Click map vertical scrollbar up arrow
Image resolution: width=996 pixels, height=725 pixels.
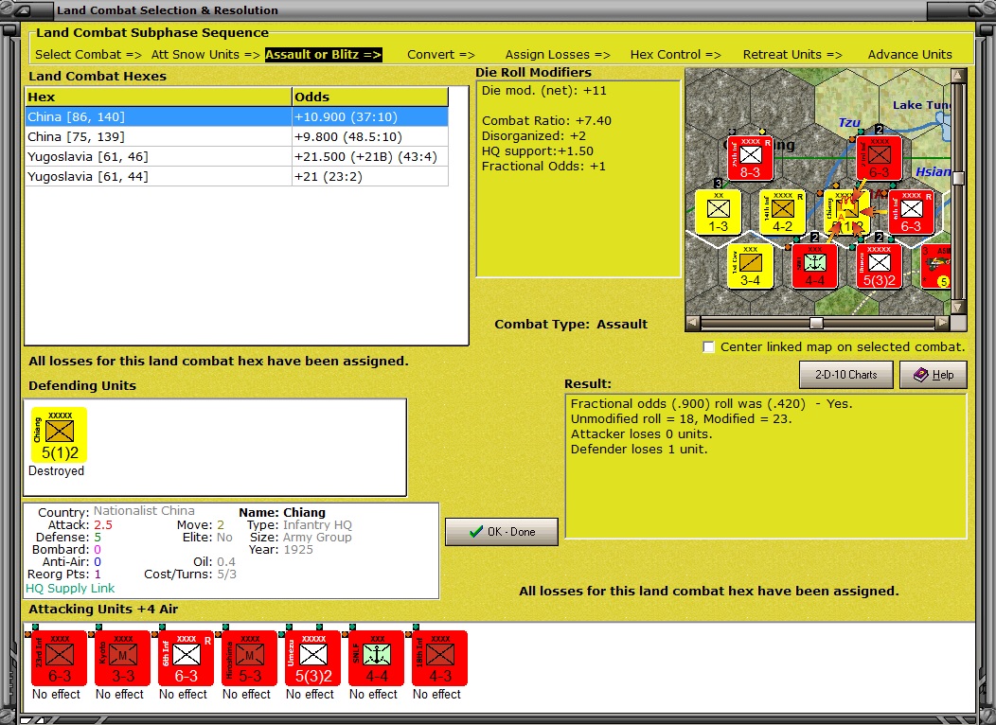pyautogui.click(x=958, y=76)
